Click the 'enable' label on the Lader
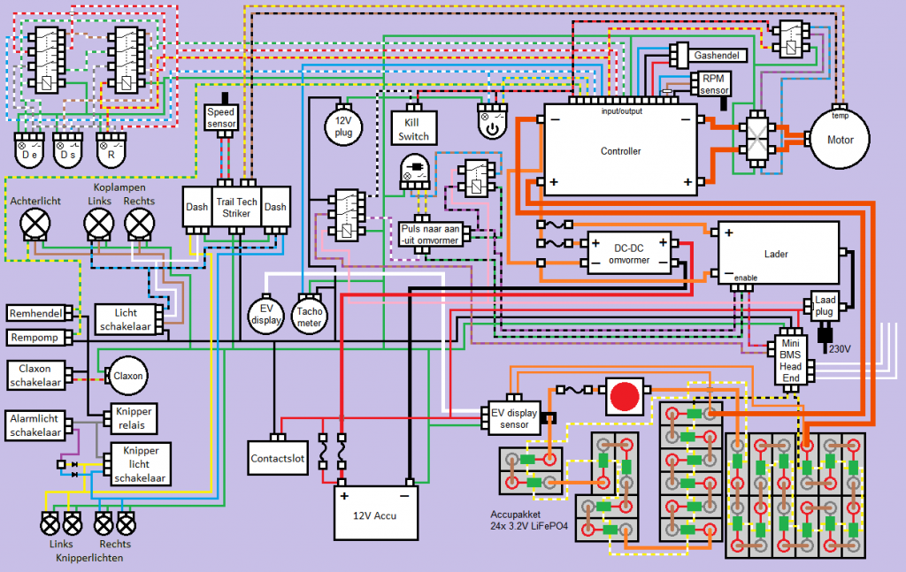 point(745,278)
